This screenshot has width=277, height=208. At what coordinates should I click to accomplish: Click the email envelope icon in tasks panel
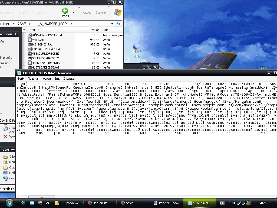5,128
